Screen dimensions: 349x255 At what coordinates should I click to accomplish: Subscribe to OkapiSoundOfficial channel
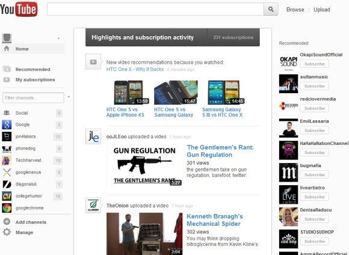pyautogui.click(x=315, y=64)
